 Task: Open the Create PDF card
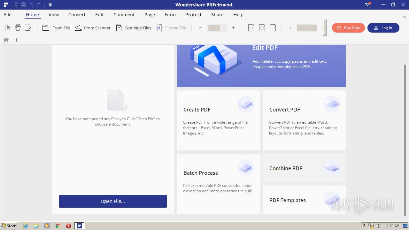click(218, 120)
